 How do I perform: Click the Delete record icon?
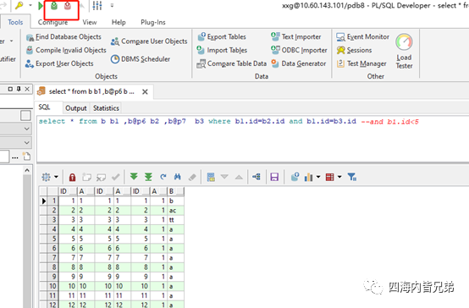101,177
